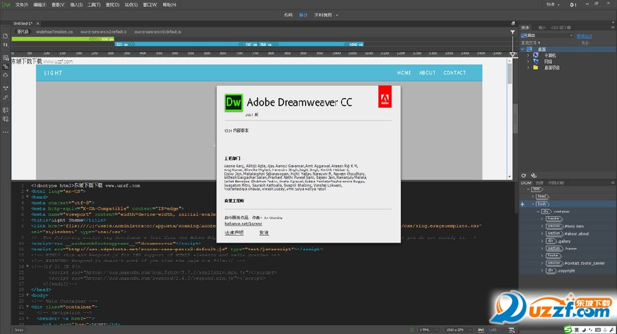Viewport: 617px width, 334px height.
Task: Open the 帮助(H) menu
Action: (169, 5)
